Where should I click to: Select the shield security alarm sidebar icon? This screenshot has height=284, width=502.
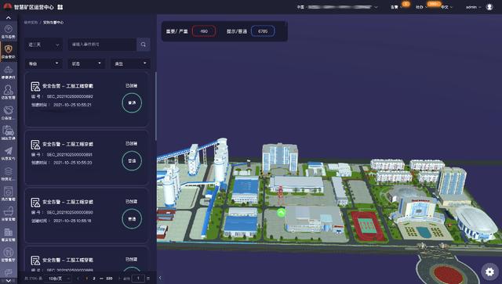9,51
